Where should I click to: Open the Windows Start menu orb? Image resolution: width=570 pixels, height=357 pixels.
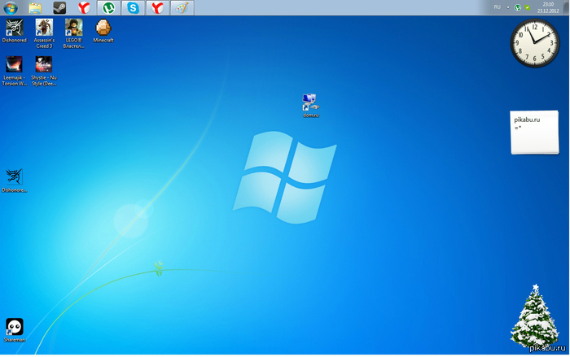coord(12,7)
